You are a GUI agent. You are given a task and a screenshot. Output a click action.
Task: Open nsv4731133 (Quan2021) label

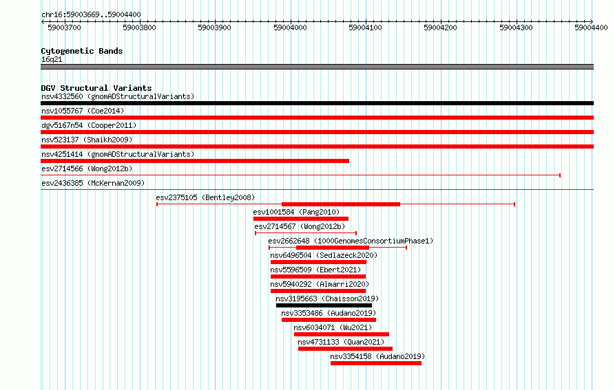coord(341,342)
